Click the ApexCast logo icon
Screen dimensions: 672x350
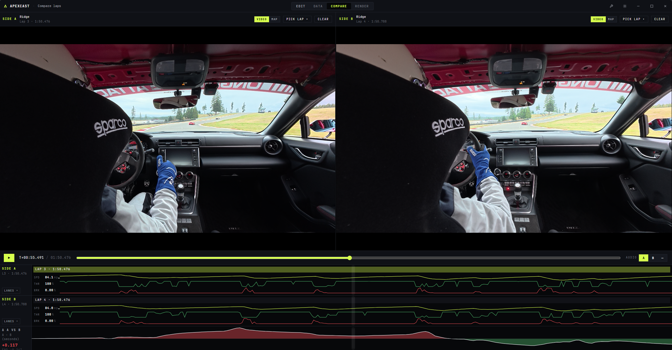click(5, 6)
